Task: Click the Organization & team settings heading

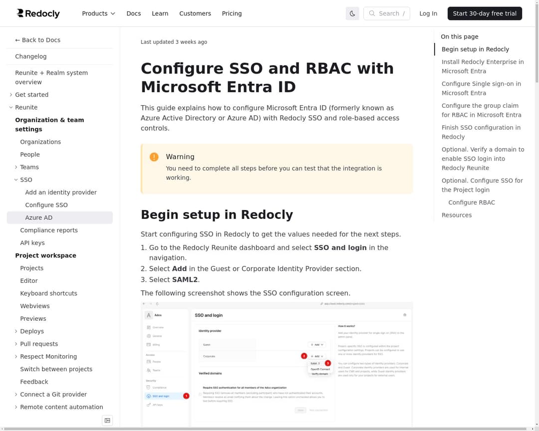Action: [x=49, y=124]
